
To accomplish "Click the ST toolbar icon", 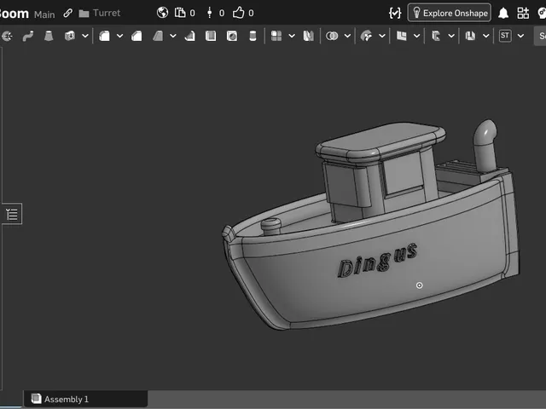I will pos(505,36).
